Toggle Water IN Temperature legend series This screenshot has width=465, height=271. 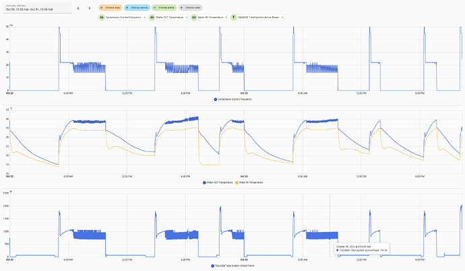click(x=249, y=183)
